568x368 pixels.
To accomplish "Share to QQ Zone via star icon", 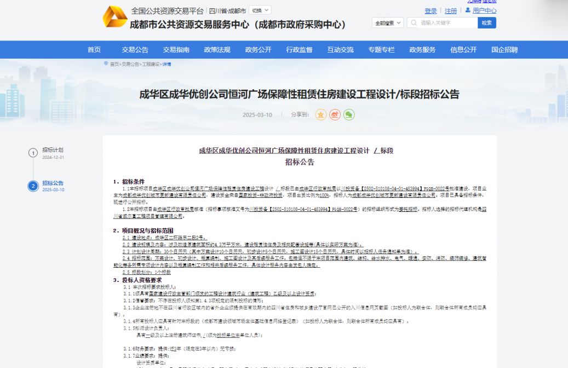I will click(x=321, y=114).
